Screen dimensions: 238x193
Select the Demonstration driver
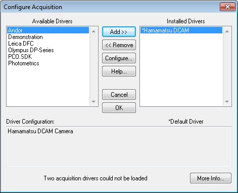pyautogui.click(x=48, y=37)
